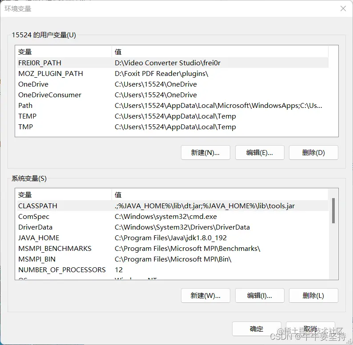This screenshot has width=353, height=345.
Task: Click value D:\Video Converter Studio\frei0r
Action: pyautogui.click(x=168, y=63)
